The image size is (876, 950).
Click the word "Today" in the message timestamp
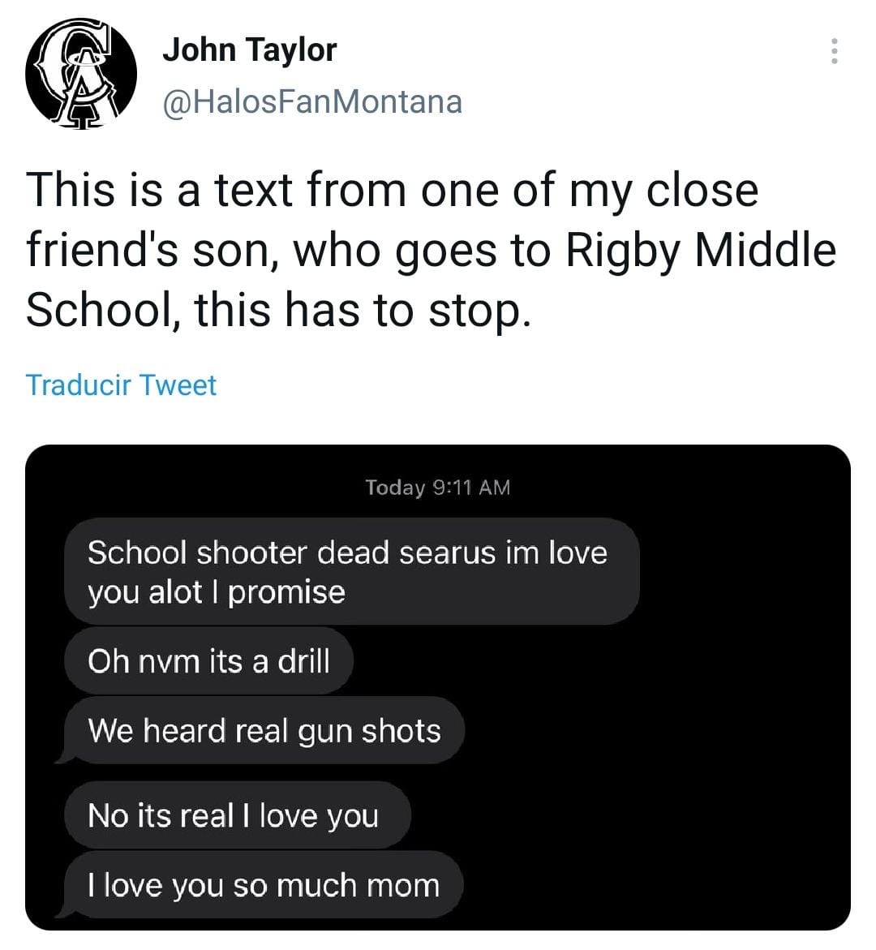pyautogui.click(x=395, y=488)
